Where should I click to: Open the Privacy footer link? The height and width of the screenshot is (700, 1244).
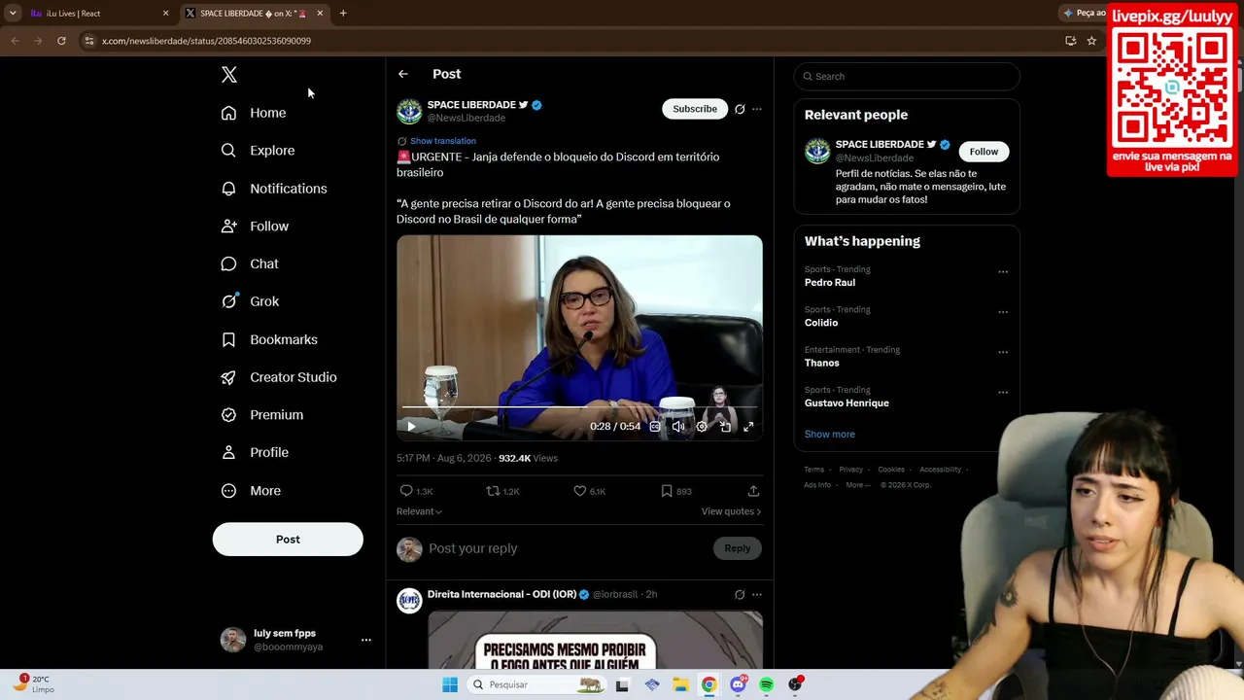click(850, 470)
